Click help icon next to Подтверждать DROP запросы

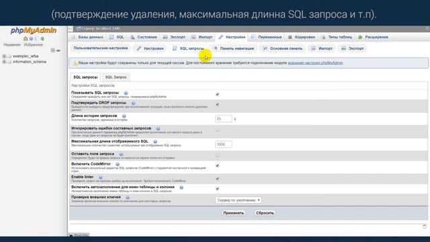133,103
